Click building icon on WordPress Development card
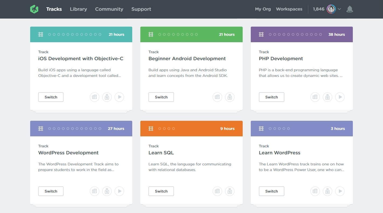The height and width of the screenshot is (213, 383). (x=94, y=191)
